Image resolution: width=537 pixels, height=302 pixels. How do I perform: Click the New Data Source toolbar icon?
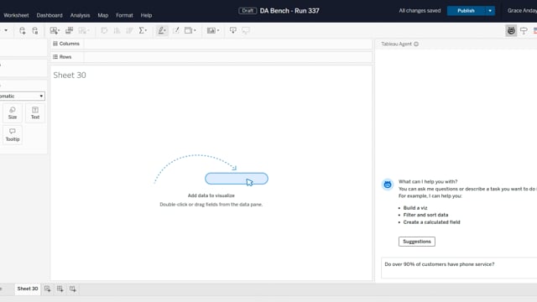click(x=23, y=30)
